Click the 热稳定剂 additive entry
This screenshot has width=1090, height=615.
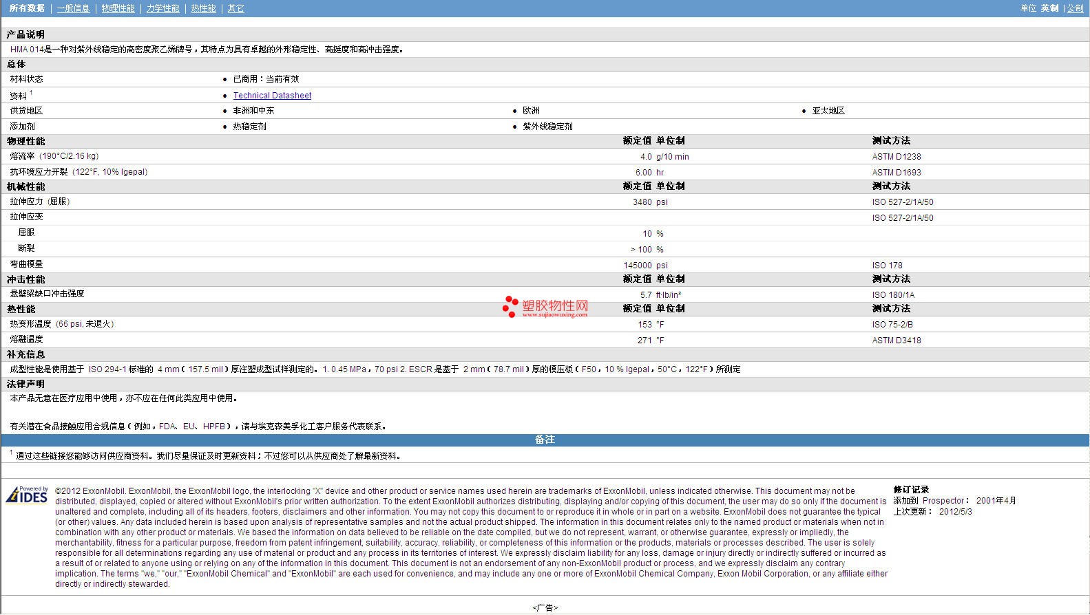[x=249, y=127]
